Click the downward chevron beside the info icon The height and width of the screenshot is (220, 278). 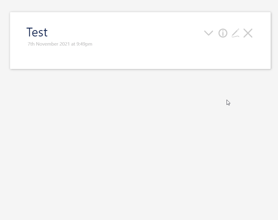[x=208, y=33]
